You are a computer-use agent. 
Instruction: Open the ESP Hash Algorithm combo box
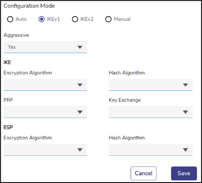(150, 150)
